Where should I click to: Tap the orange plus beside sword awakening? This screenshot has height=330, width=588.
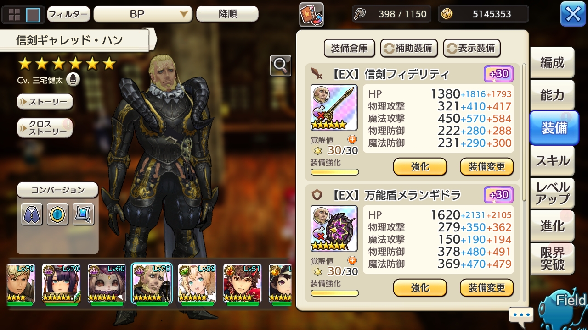click(352, 140)
